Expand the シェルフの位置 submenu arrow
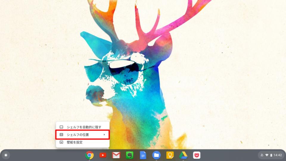The image size is (286, 161). [x=104, y=135]
